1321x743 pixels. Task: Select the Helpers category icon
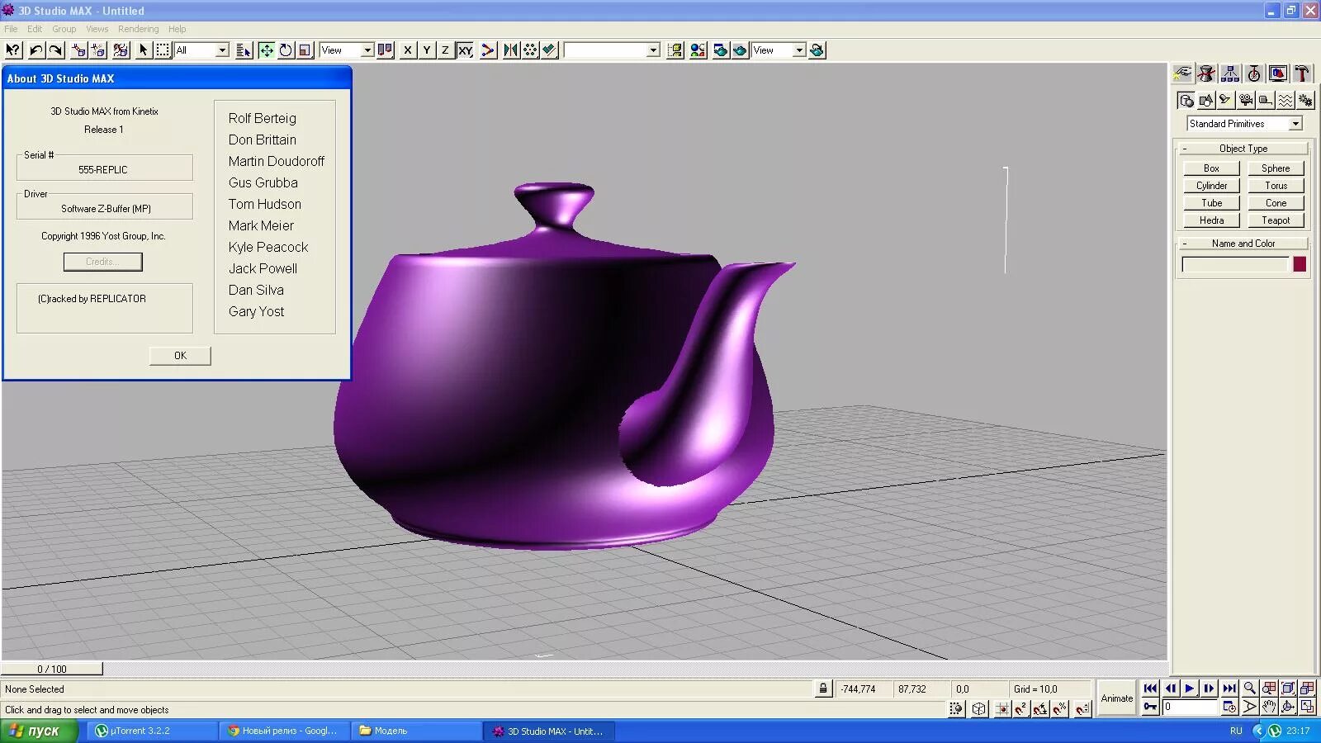tap(1266, 101)
